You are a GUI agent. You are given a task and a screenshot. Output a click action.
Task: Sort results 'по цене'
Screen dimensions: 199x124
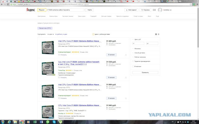click(51, 34)
